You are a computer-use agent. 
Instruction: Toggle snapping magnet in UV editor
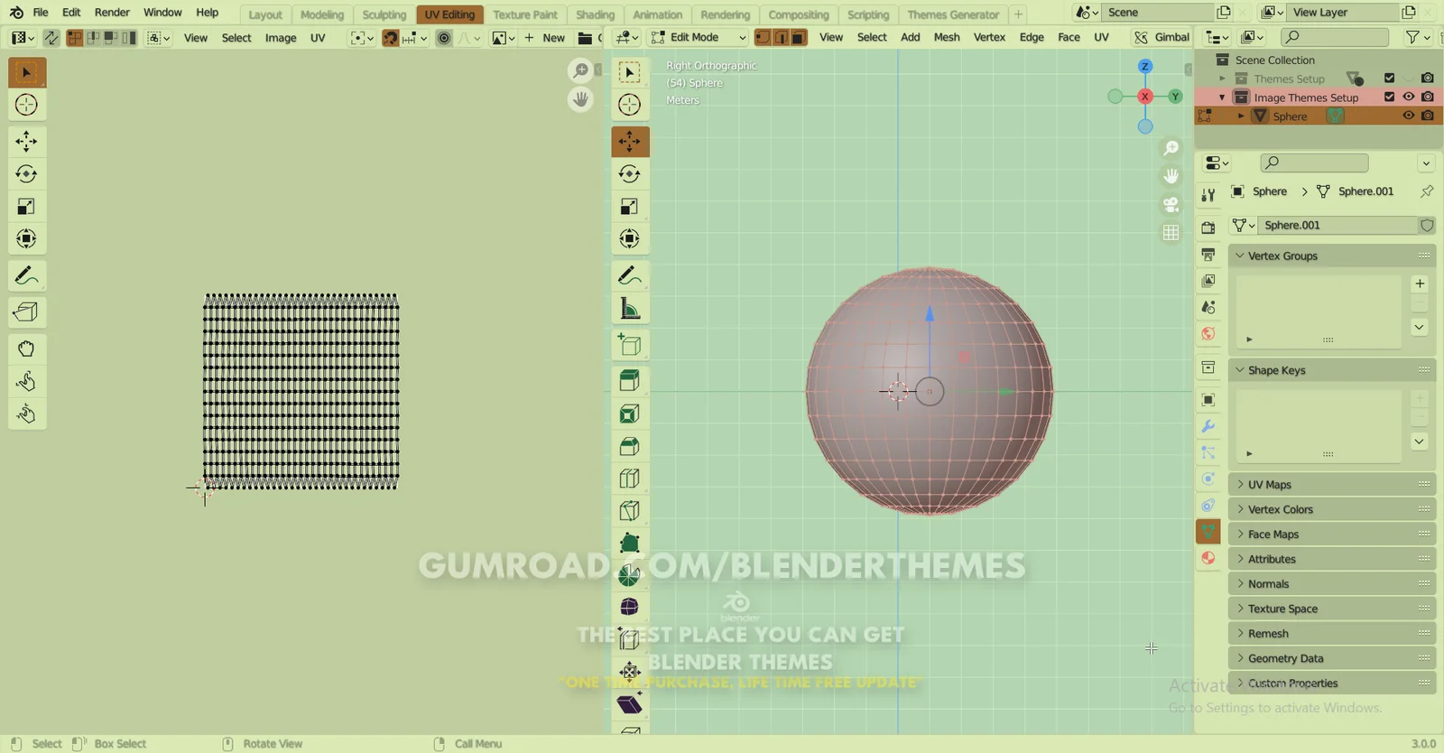pos(390,38)
